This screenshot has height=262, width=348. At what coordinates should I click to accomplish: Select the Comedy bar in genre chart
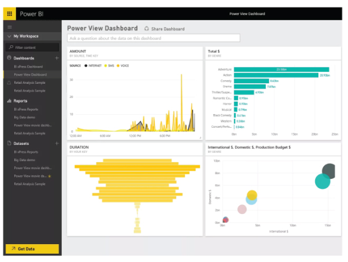click(x=252, y=81)
